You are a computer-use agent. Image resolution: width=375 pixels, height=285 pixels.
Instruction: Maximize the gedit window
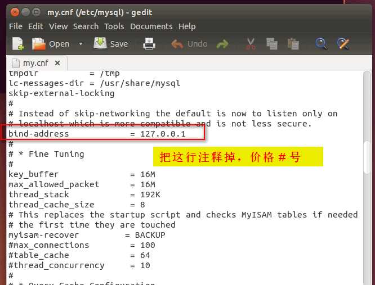(36, 12)
